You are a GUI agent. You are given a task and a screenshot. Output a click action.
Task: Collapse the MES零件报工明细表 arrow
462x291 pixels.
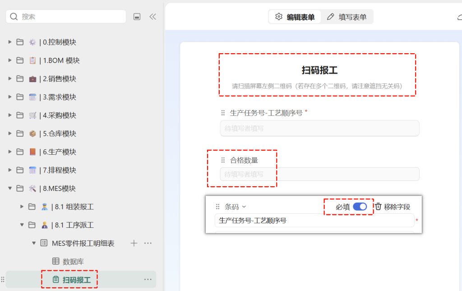coord(34,243)
